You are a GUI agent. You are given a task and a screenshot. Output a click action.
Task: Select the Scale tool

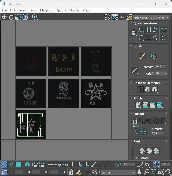tap(18, 17)
